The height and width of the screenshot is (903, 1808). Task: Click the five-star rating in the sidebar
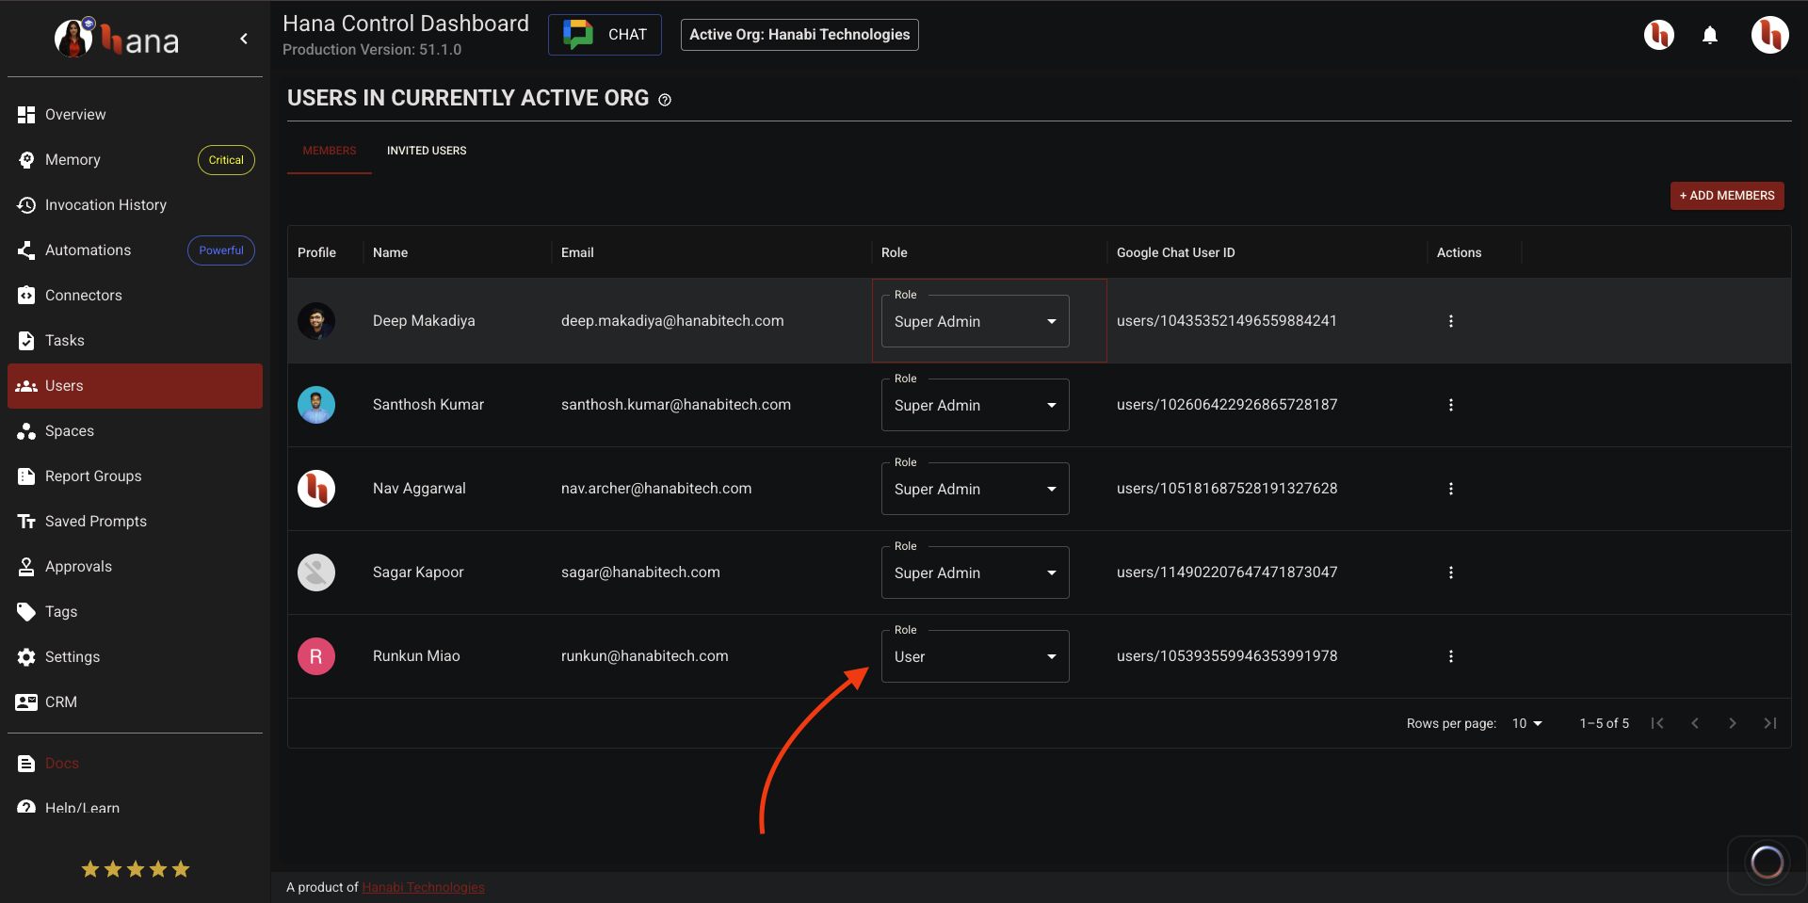pos(136,869)
